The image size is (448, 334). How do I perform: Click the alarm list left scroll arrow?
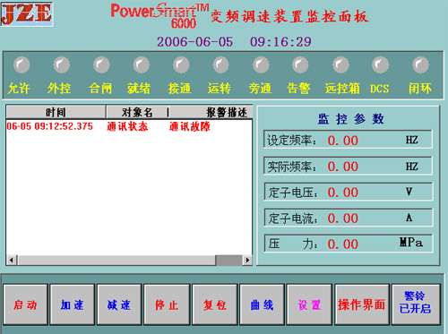click(x=12, y=260)
